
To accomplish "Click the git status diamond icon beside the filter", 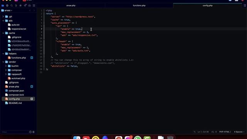I will [34, 132].
